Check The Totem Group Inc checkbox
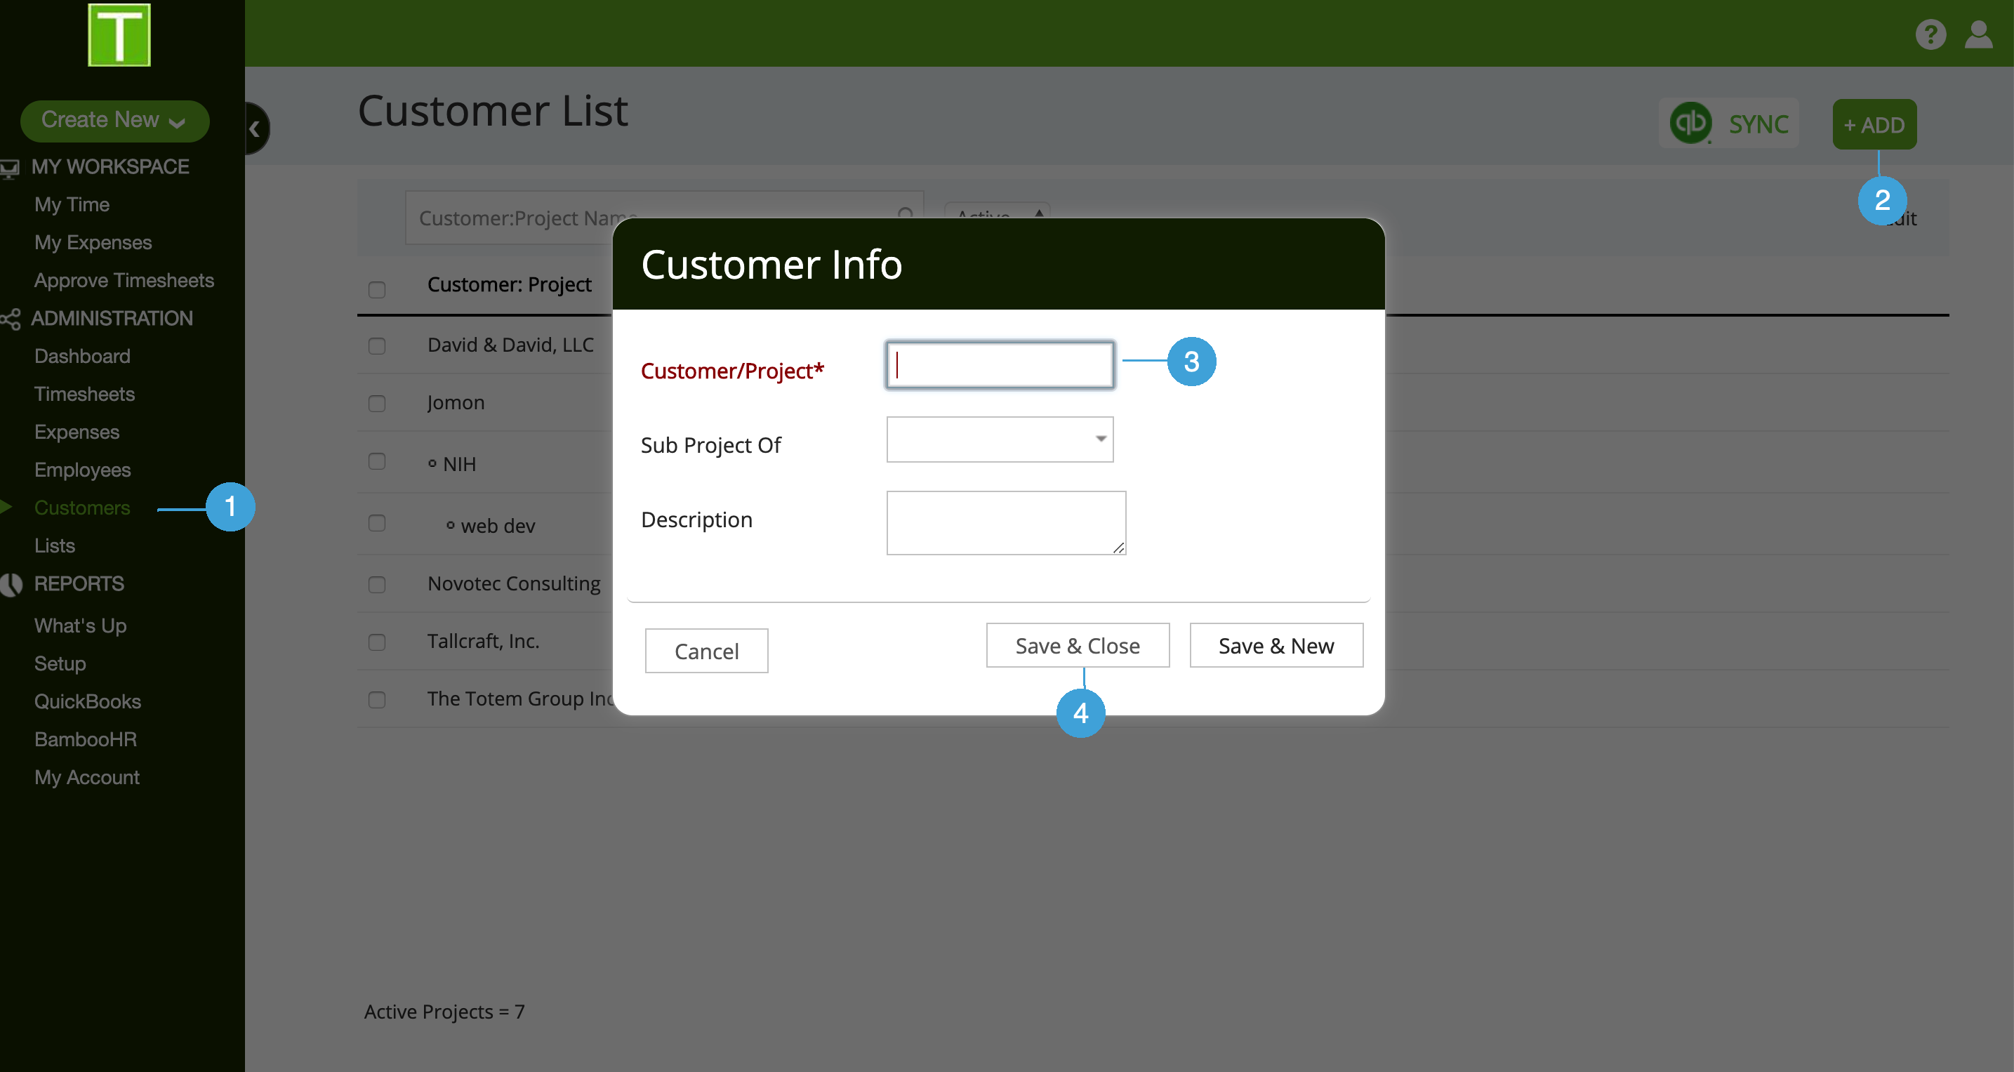The image size is (2014, 1072). pyautogui.click(x=377, y=700)
